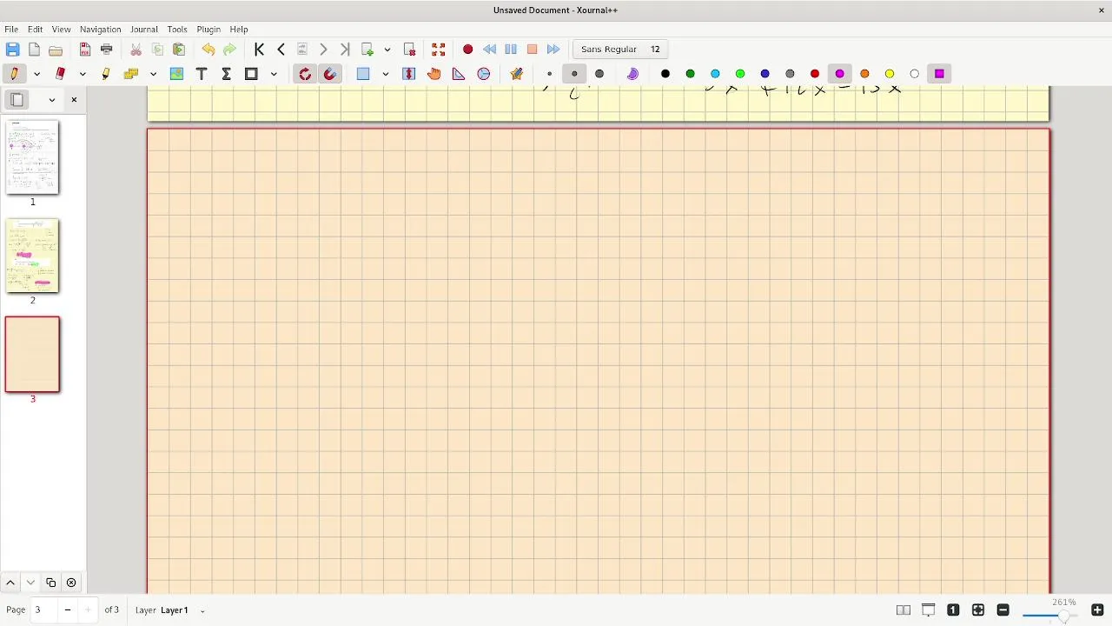Toggle the compass tool
Viewport: 1112px width, 626px height.
click(484, 74)
